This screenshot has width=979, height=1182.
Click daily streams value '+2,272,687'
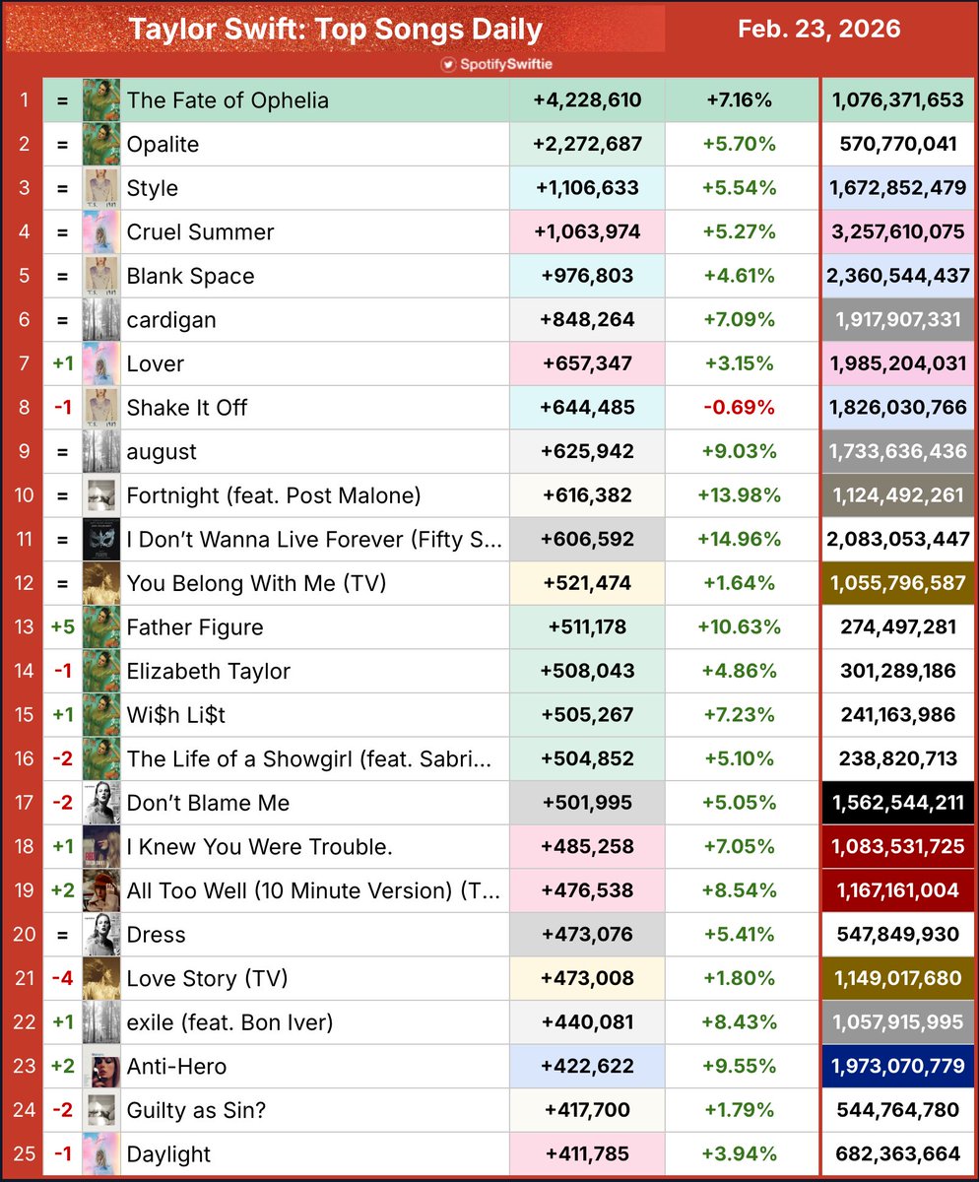coord(587,144)
